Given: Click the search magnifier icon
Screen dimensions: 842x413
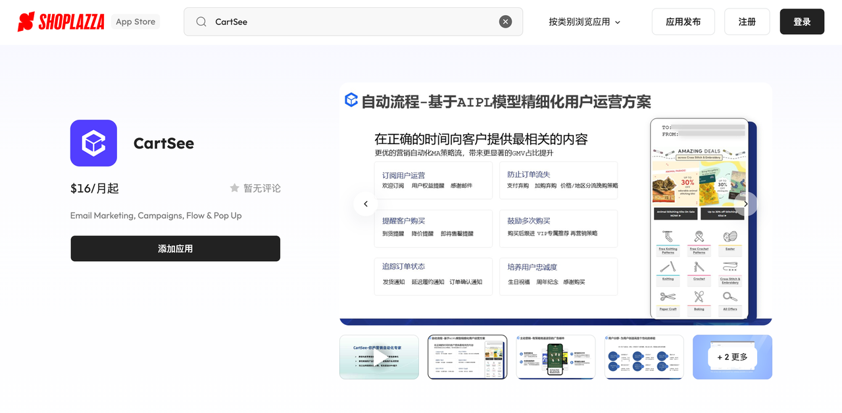Looking at the screenshot, I should pos(201,22).
